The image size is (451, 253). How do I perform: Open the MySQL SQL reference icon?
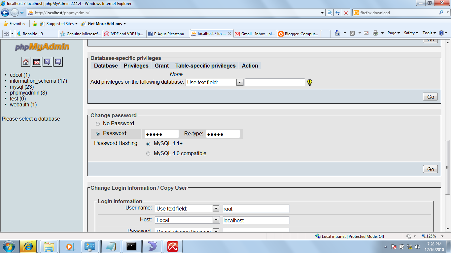58,62
